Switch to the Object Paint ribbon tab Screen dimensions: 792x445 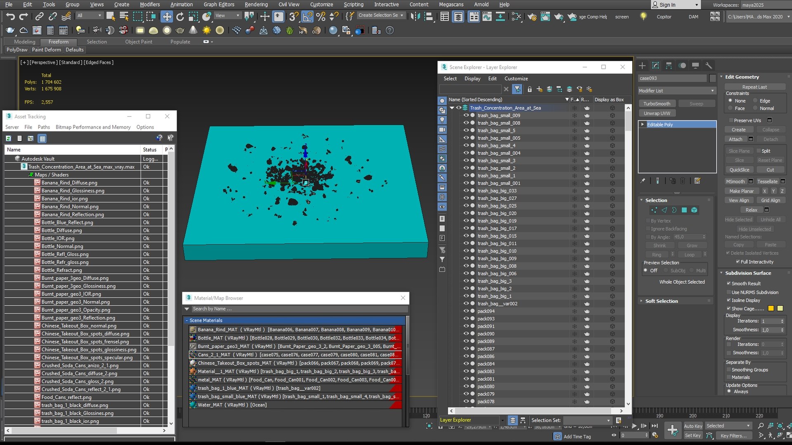pyautogui.click(x=139, y=42)
